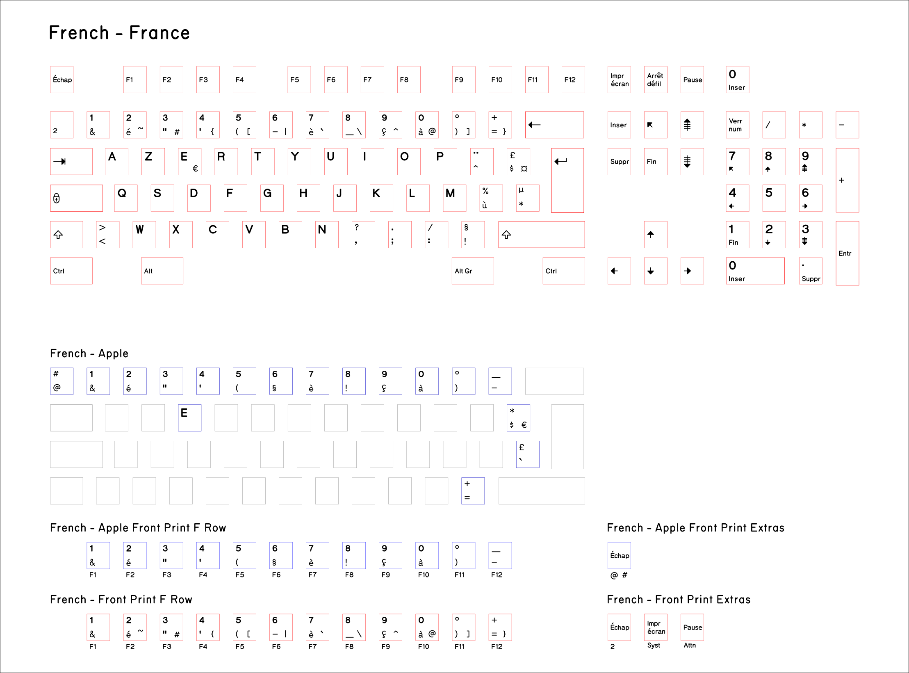
Task: Click the § ! key beside the right Shift
Action: point(473,235)
